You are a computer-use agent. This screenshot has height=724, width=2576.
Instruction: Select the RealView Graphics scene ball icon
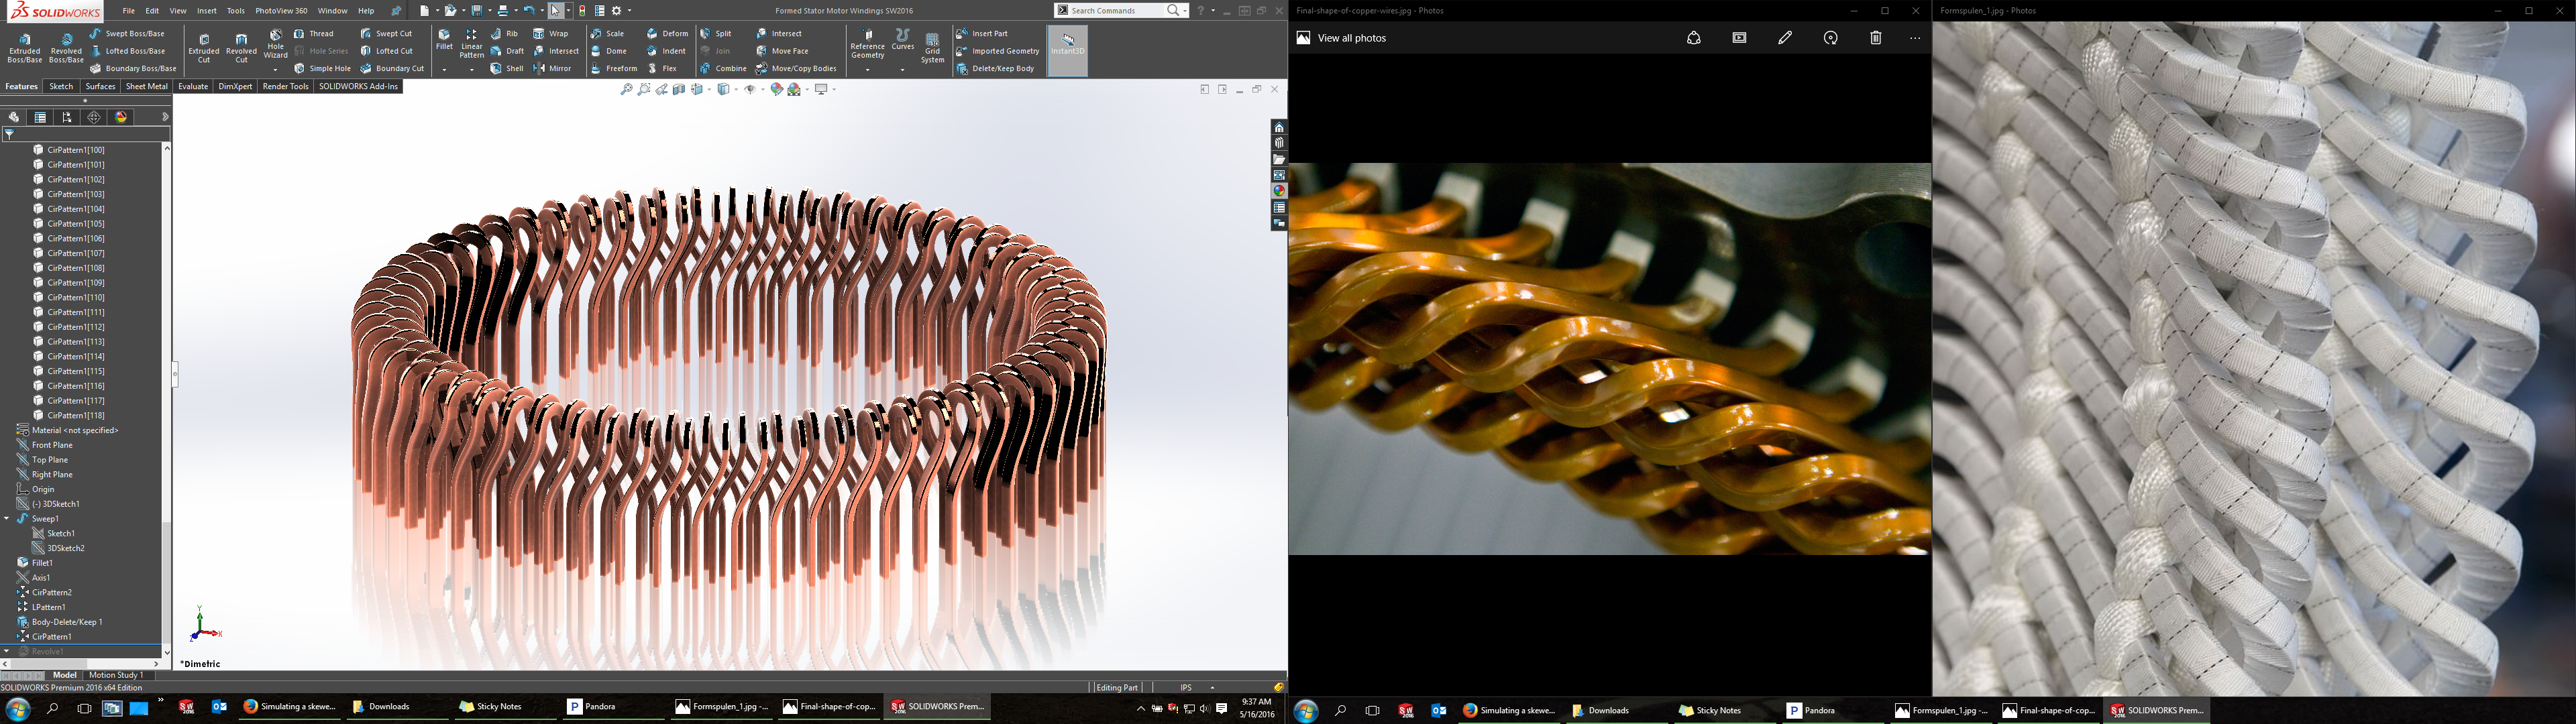(794, 89)
